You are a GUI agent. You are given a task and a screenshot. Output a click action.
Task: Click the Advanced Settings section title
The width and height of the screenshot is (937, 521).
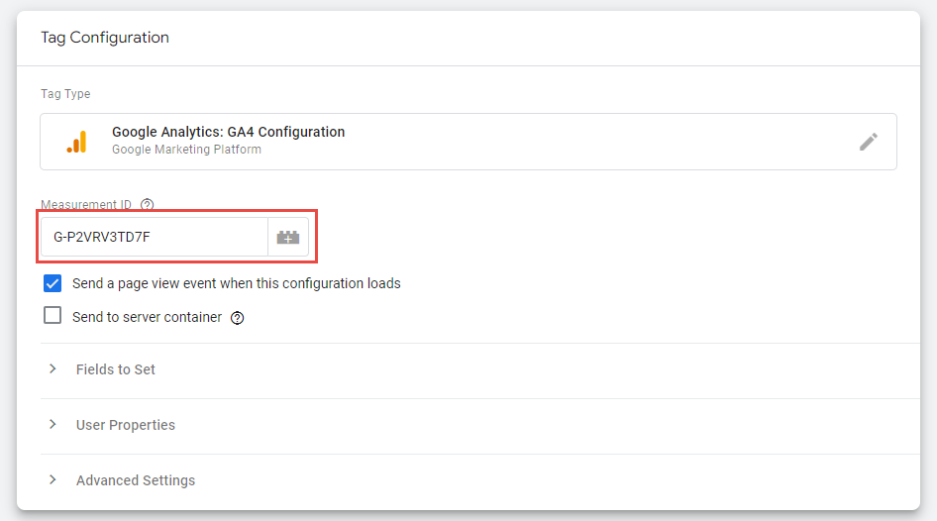click(x=136, y=480)
